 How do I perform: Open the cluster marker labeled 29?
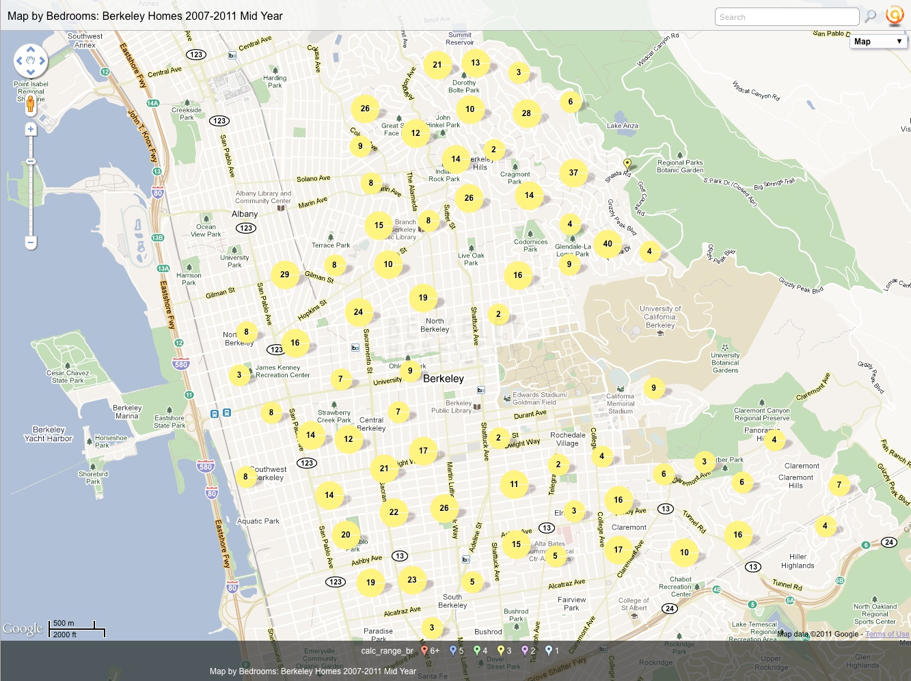[285, 275]
